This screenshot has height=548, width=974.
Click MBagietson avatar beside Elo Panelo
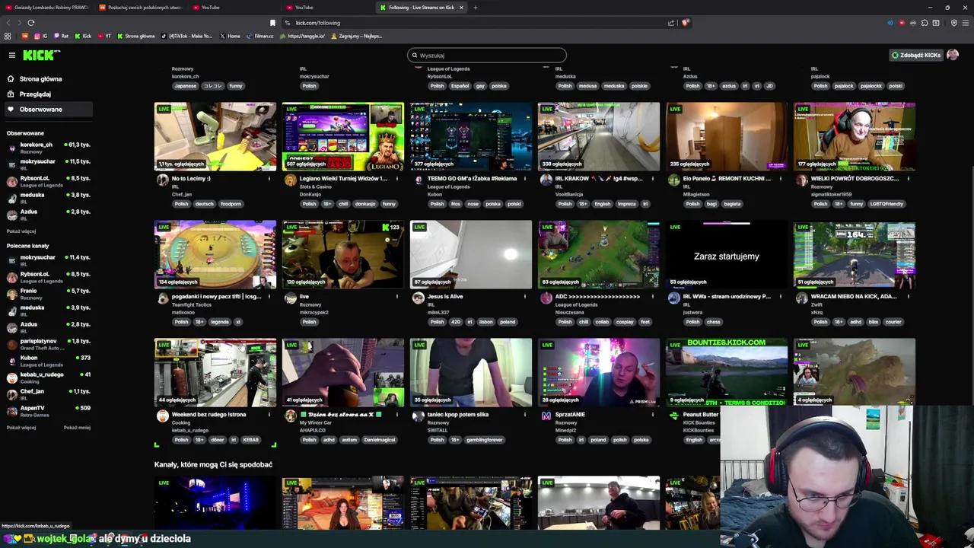673,180
